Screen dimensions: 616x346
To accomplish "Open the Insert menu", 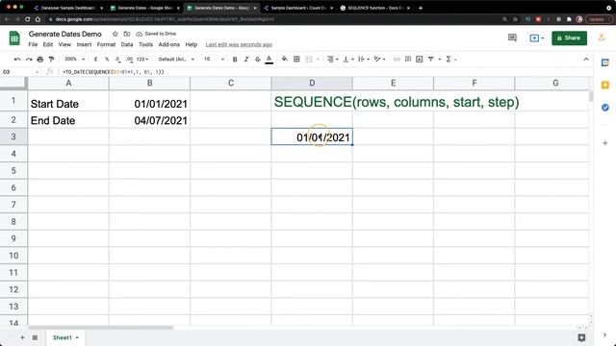I will click(84, 45).
